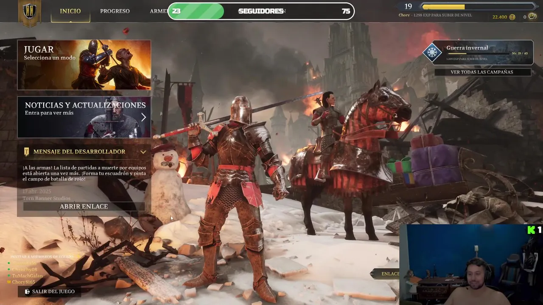The image size is (543, 305).
Task: Click the Nv. 19 / 40 campaign level
Action: (520, 53)
